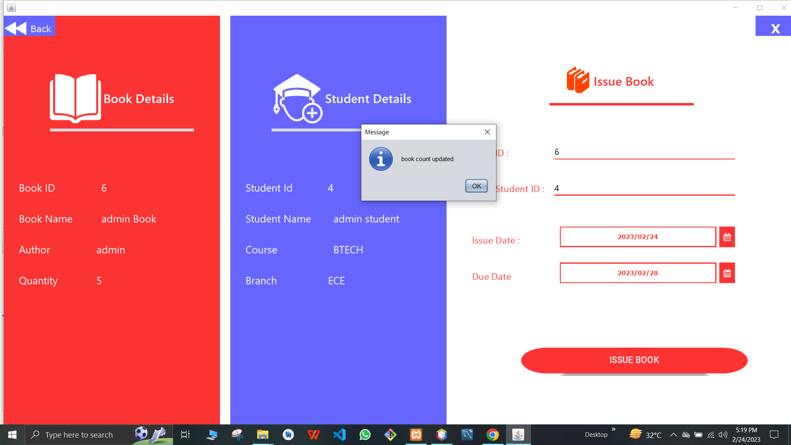Show hidden system tray icons
Image resolution: width=791 pixels, height=445 pixels.
[673, 435]
